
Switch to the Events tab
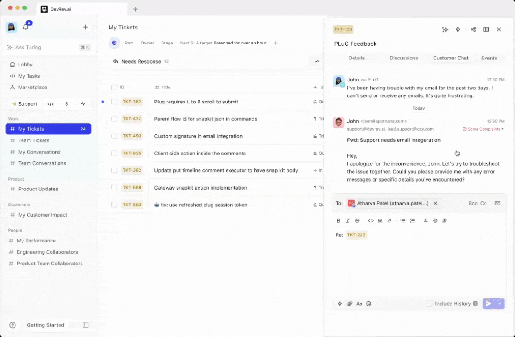click(489, 58)
